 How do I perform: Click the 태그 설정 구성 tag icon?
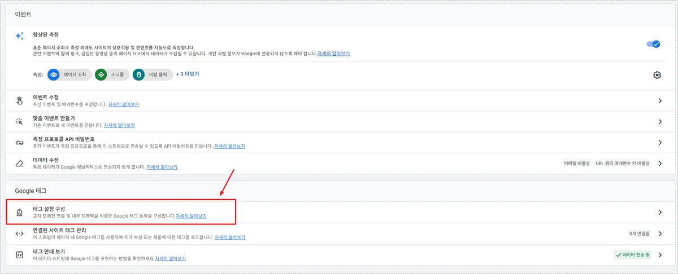click(x=19, y=213)
